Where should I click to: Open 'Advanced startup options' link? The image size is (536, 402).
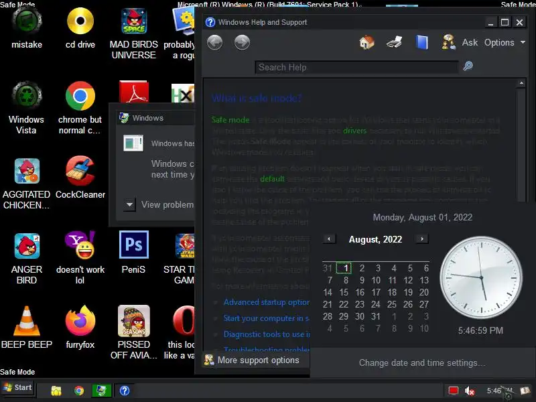click(x=266, y=302)
